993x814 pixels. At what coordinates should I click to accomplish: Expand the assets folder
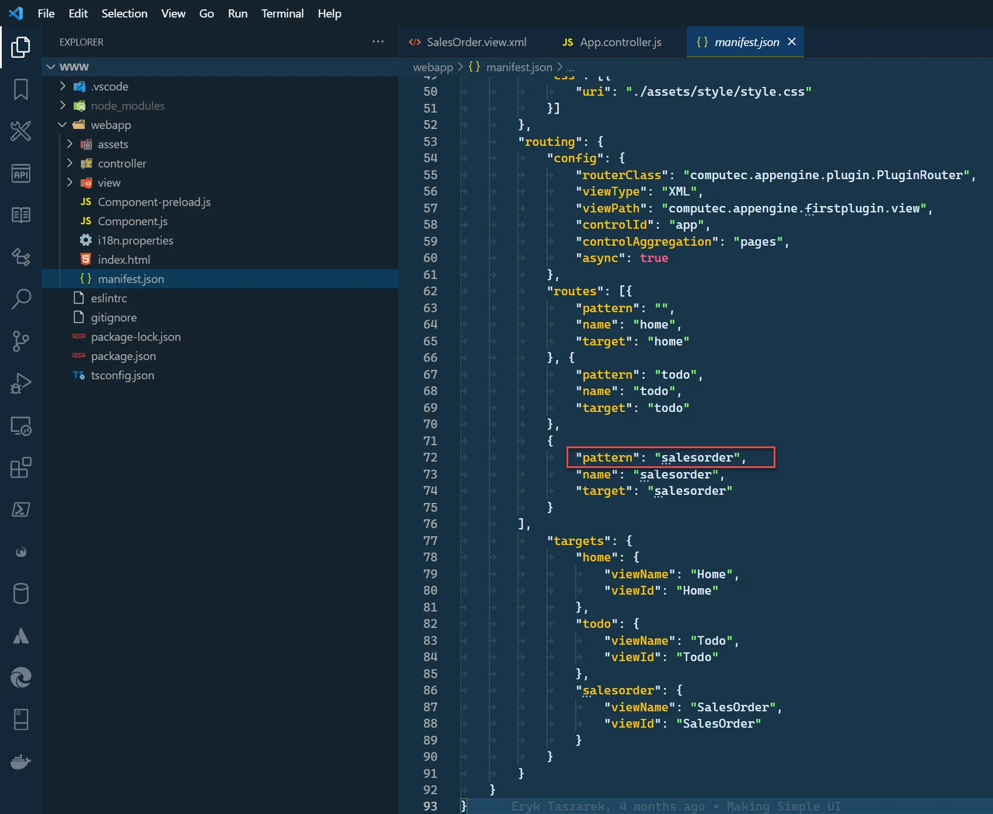[113, 144]
